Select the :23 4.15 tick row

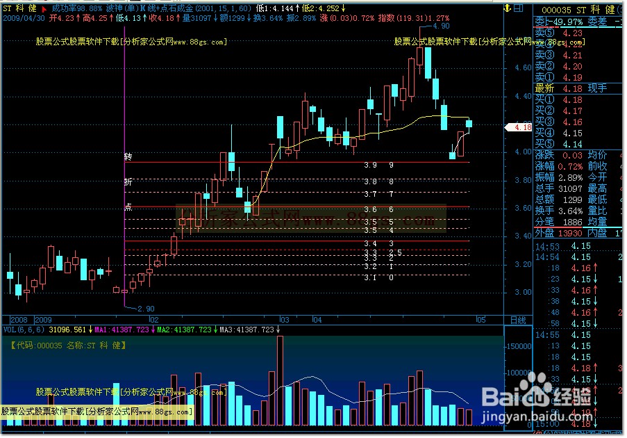(x=578, y=279)
